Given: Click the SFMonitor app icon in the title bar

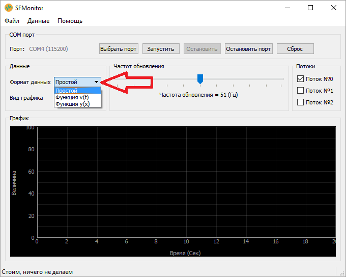Looking at the screenshot, I should (x=8, y=8).
